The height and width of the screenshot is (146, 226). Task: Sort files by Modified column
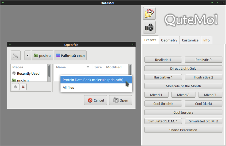[x=116, y=67]
